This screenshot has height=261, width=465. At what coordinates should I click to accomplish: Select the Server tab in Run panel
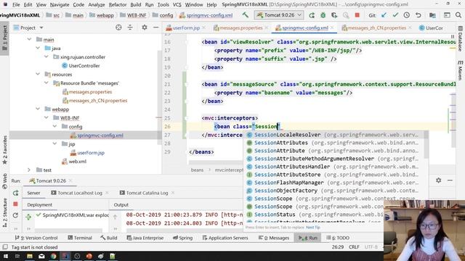pyautogui.click(x=33, y=193)
